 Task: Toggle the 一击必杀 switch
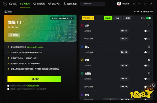tap(147, 52)
